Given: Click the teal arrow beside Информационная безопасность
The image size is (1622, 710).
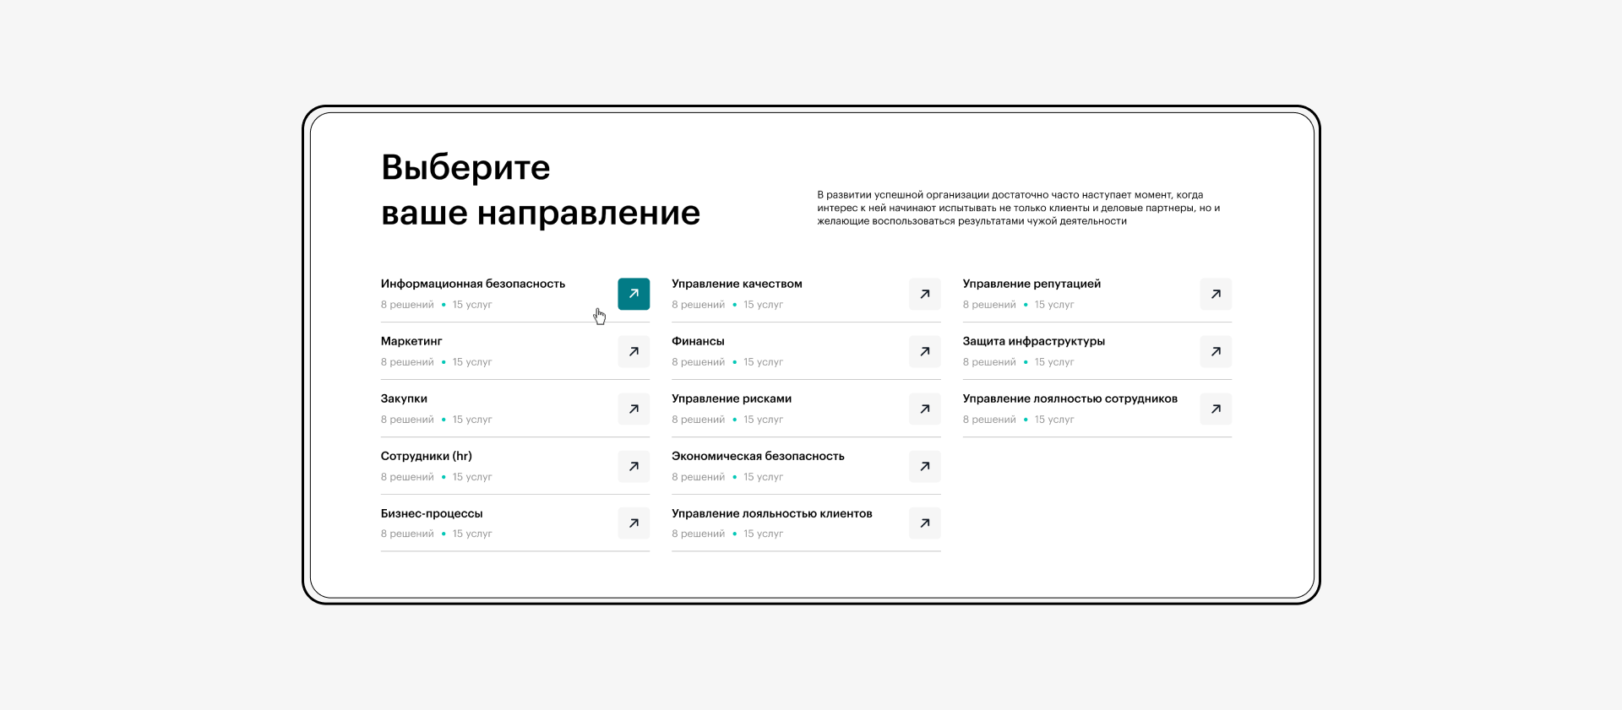Looking at the screenshot, I should coord(634,294).
